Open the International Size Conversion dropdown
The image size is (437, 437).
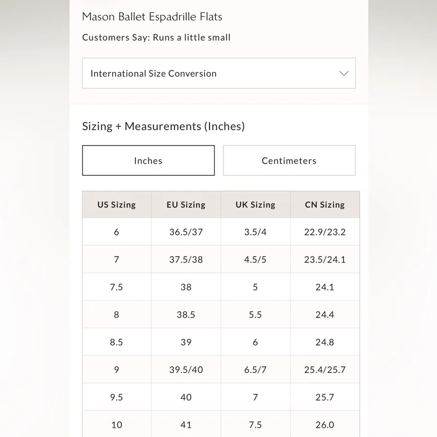219,73
